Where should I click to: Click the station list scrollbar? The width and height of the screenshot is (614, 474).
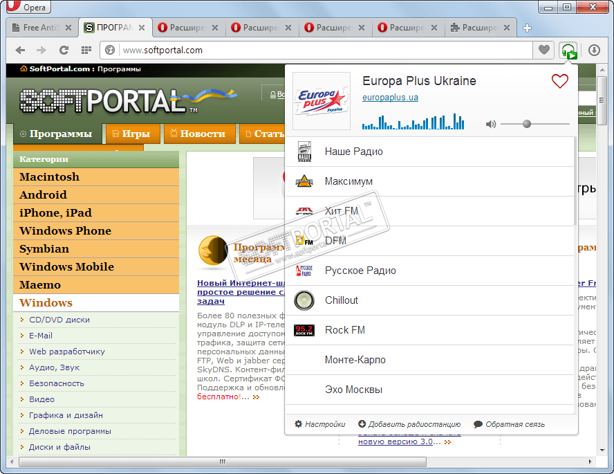pyautogui.click(x=575, y=181)
